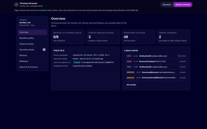207x129 pixels.
Task: Switch to the Browser view
Action: click(166, 5)
